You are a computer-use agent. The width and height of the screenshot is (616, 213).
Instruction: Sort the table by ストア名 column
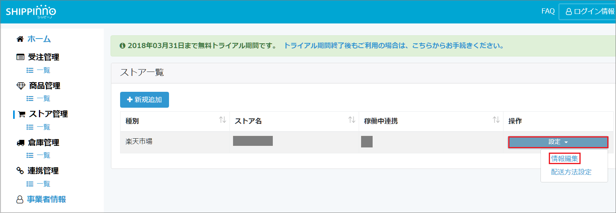click(x=294, y=121)
